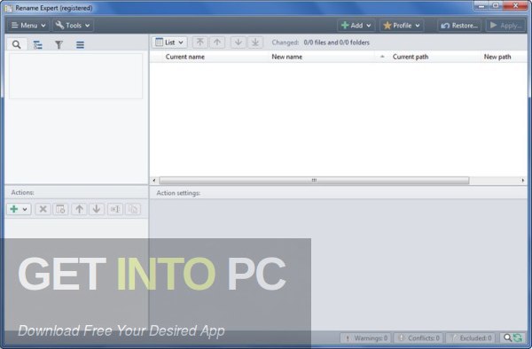This screenshot has width=532, height=349.
Task: Click the move down arrow in file toolbar
Action: [239, 43]
